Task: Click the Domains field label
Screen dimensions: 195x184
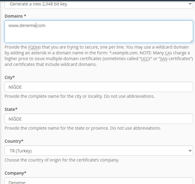Action: tap(16, 16)
